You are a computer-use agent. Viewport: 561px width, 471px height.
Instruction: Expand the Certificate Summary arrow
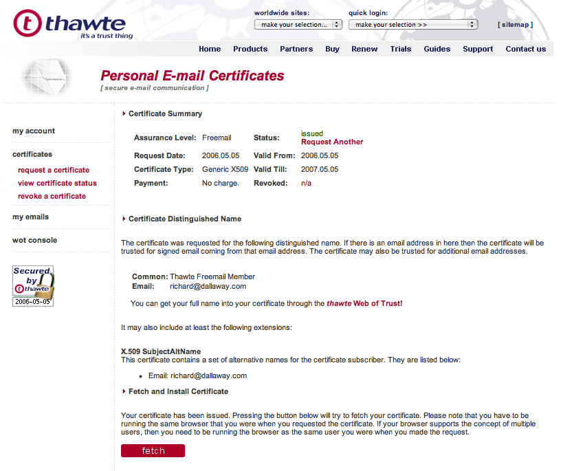[x=124, y=113]
